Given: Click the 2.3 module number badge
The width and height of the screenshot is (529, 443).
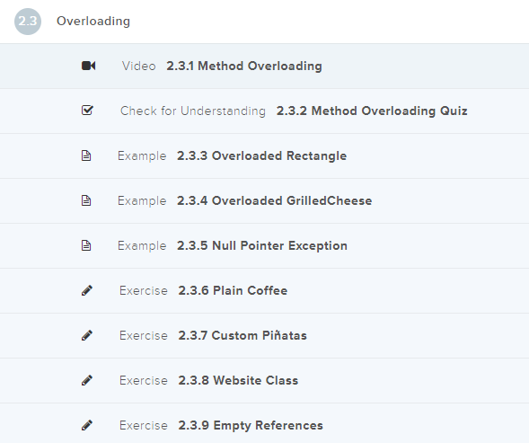Looking at the screenshot, I should 28,22.
